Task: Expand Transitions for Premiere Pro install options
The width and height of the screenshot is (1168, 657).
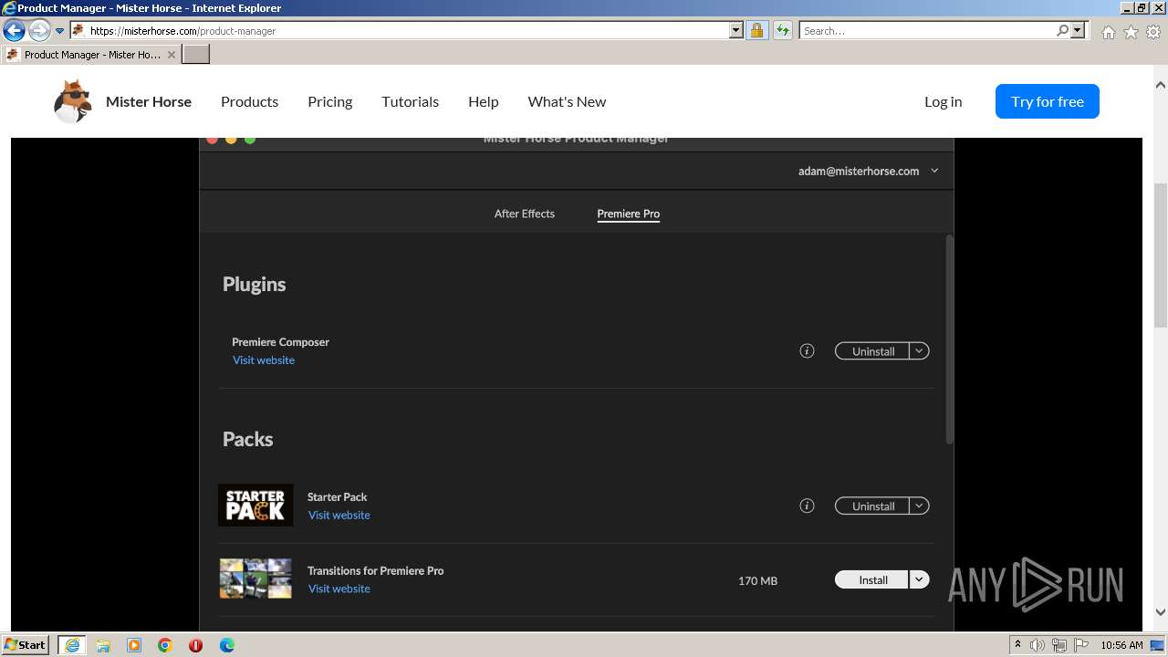Action: (919, 579)
